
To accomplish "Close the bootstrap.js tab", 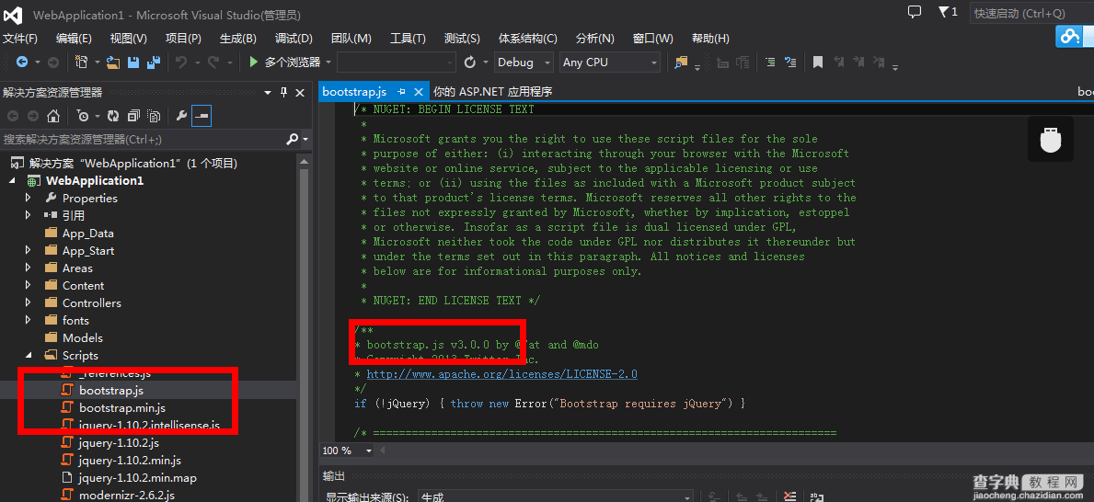I will click(x=419, y=92).
